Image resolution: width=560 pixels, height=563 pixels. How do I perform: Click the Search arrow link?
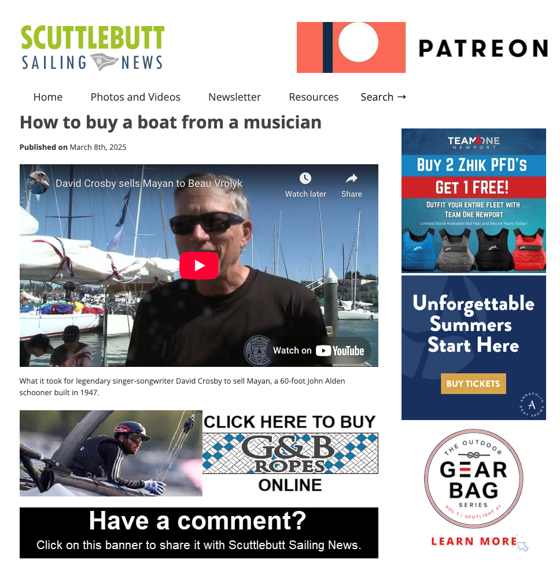(x=383, y=97)
